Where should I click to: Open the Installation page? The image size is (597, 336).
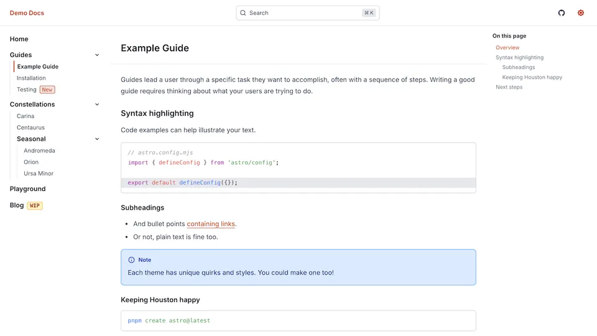[31, 78]
